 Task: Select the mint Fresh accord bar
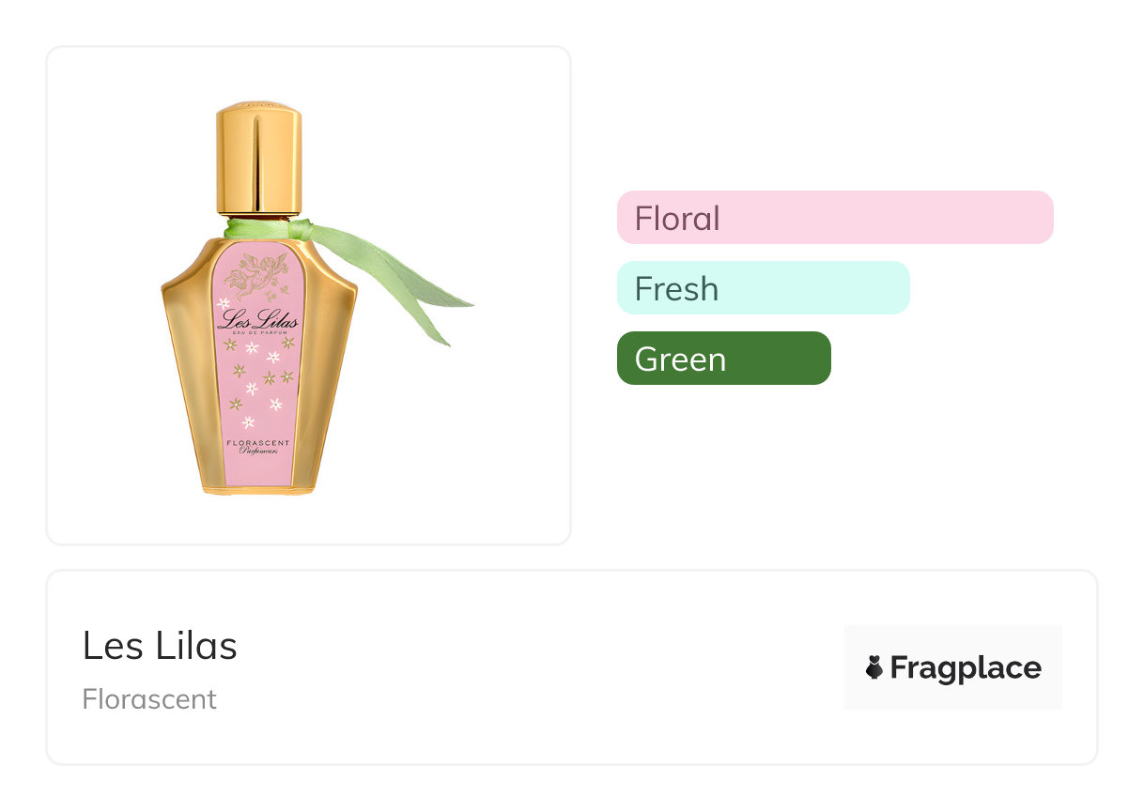[x=763, y=288]
